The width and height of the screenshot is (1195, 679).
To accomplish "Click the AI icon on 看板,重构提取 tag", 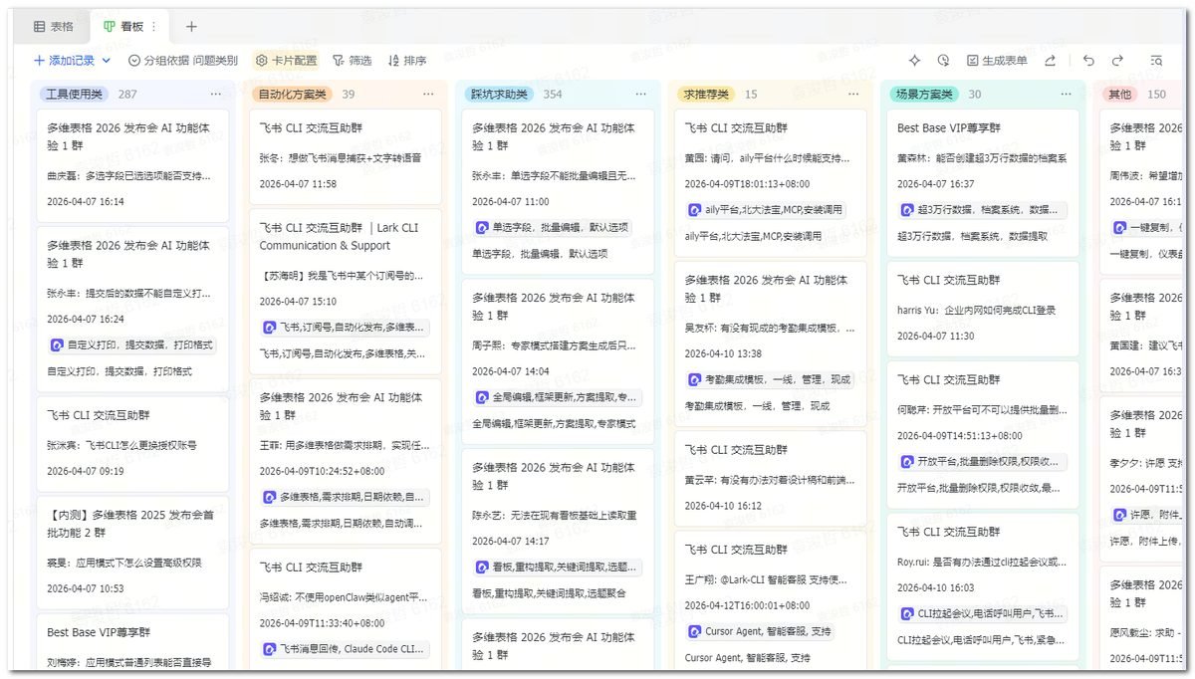I will click(x=482, y=566).
